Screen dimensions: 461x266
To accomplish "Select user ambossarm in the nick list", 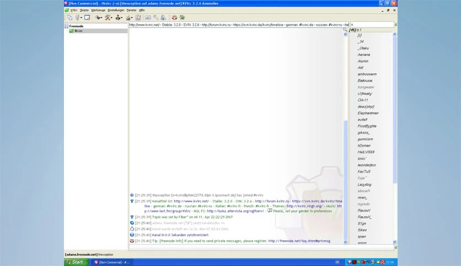I will click(367, 74).
